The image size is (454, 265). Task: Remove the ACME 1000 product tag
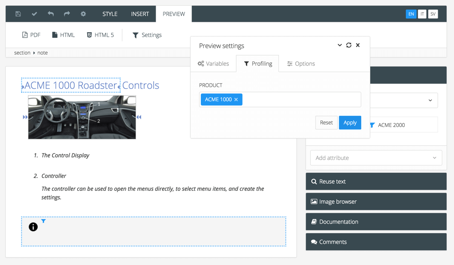point(236,99)
